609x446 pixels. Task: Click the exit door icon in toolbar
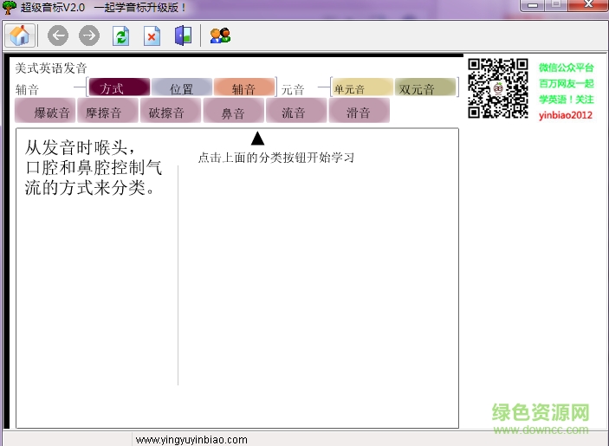pyautogui.click(x=183, y=36)
